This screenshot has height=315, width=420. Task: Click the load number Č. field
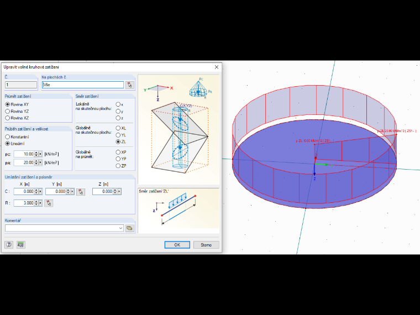pos(21,85)
